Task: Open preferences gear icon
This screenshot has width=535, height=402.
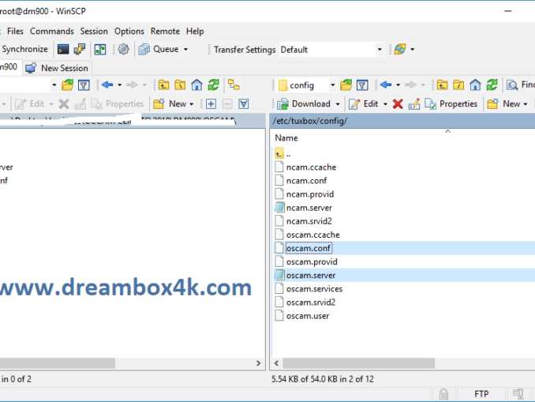Action: click(123, 50)
